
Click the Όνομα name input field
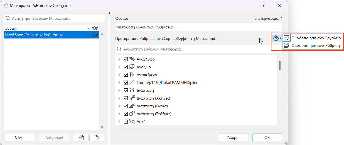tap(198, 27)
